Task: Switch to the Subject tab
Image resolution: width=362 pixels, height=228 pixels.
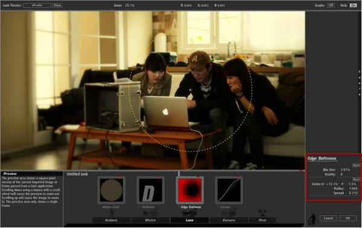Action: 111,220
